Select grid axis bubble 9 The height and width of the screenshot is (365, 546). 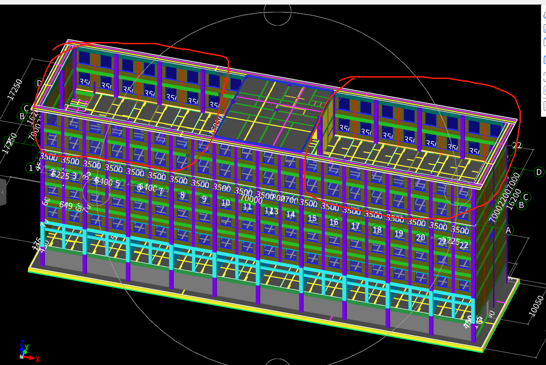tap(204, 199)
